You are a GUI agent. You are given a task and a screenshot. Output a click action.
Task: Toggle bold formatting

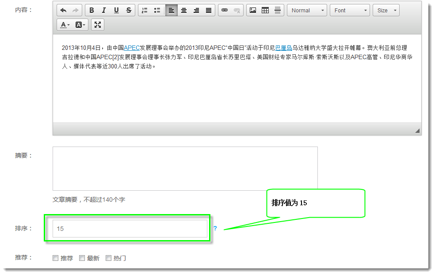coord(92,11)
